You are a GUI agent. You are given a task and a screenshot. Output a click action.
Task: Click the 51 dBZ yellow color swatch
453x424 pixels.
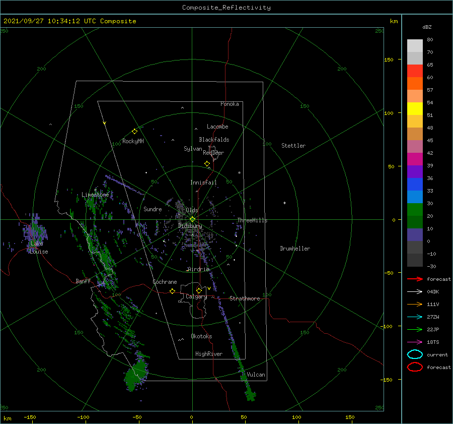[415, 108]
